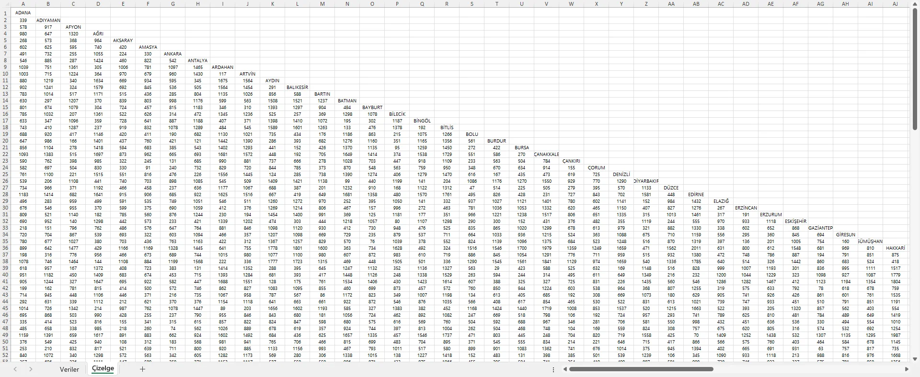Select the HAKKARİ label cell
Image resolution: width=920 pixels, height=377 pixels.
[895, 248]
